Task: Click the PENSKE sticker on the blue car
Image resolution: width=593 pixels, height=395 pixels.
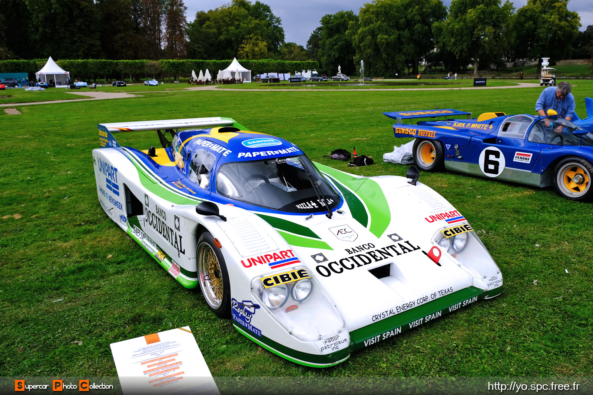Action: point(523,157)
